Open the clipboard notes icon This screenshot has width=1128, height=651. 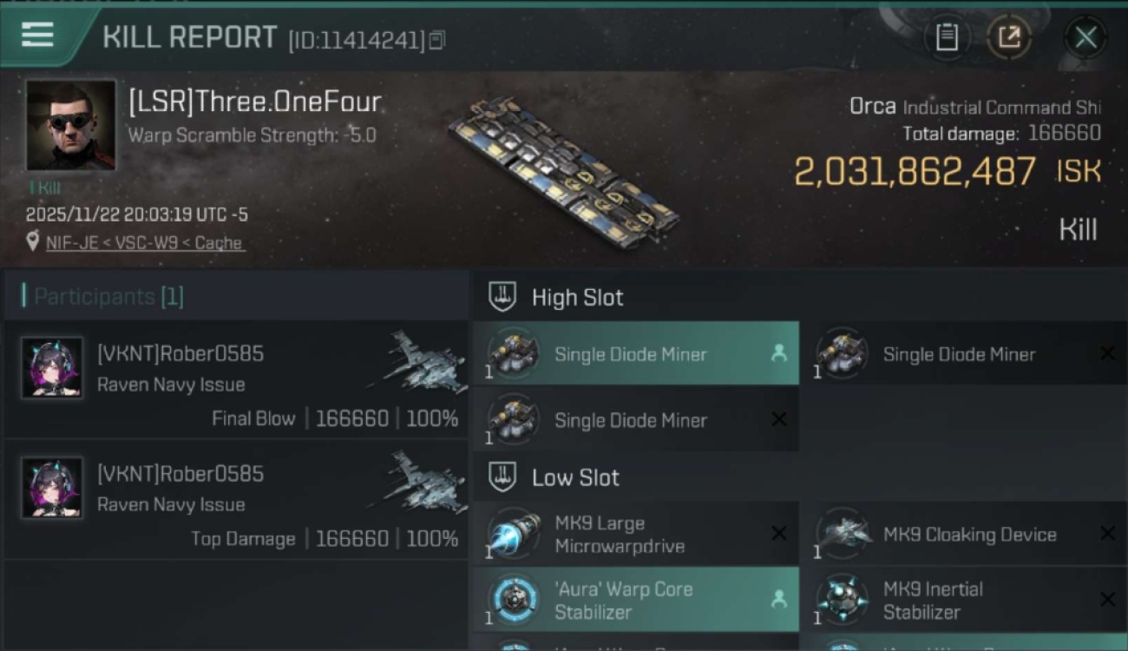947,37
